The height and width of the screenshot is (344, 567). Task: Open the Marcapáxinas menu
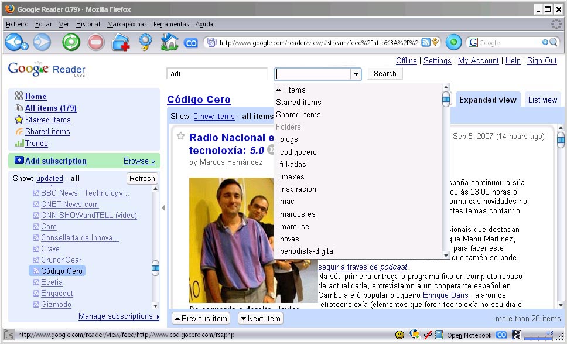(127, 24)
